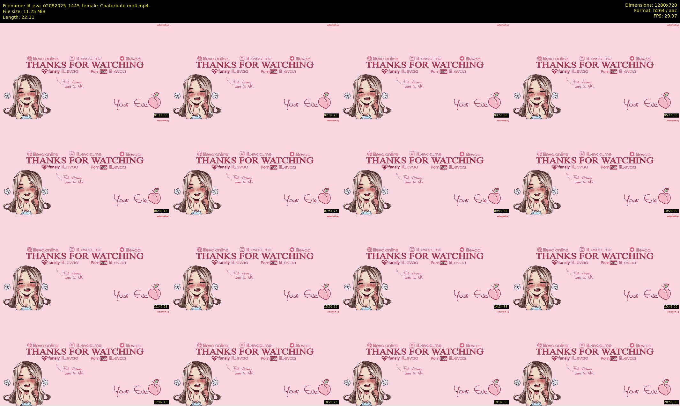This screenshot has height=406, width=680.
Task: Select the final thumbnail at 20:58.00
Action: coord(595,358)
